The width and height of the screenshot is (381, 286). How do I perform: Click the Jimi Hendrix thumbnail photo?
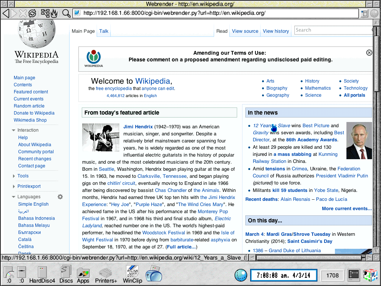tap(101, 137)
